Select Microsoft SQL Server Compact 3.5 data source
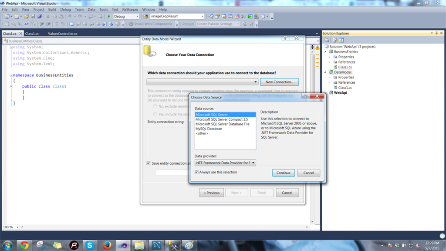Screen dimensions: 446x251 (x=222, y=119)
